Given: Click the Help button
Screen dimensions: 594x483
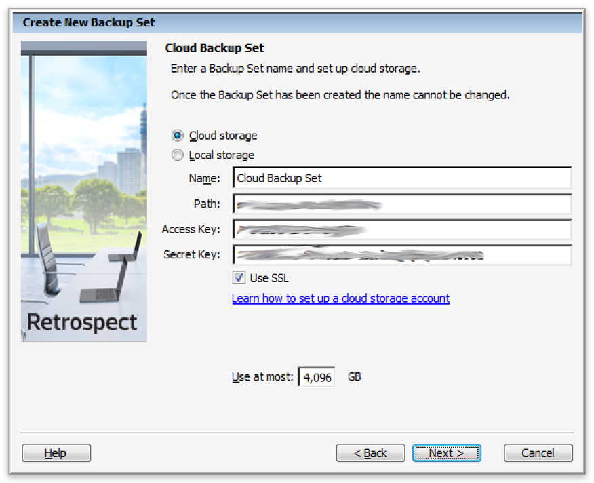Looking at the screenshot, I should pyautogui.click(x=56, y=452).
